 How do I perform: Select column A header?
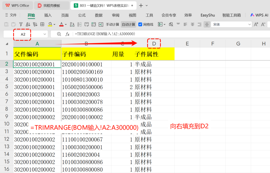(x=37, y=44)
